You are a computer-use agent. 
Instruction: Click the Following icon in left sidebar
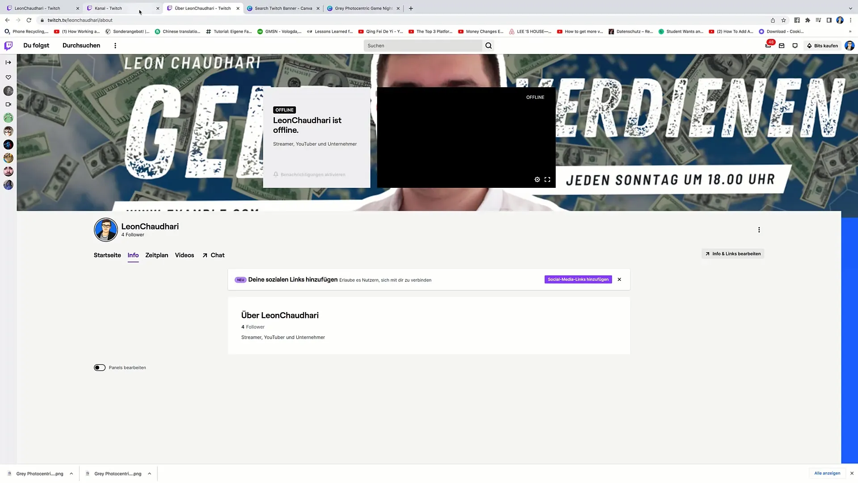(8, 77)
